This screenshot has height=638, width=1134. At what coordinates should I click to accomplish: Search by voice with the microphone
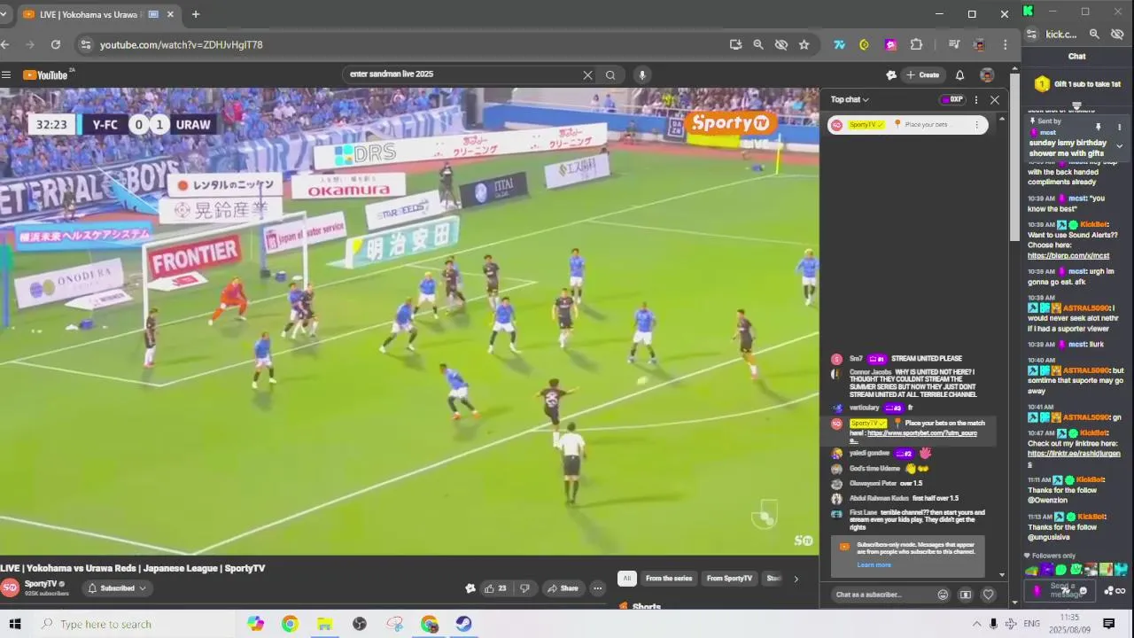(x=642, y=75)
